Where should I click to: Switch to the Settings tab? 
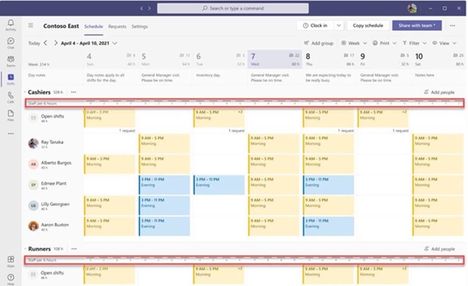pos(139,27)
